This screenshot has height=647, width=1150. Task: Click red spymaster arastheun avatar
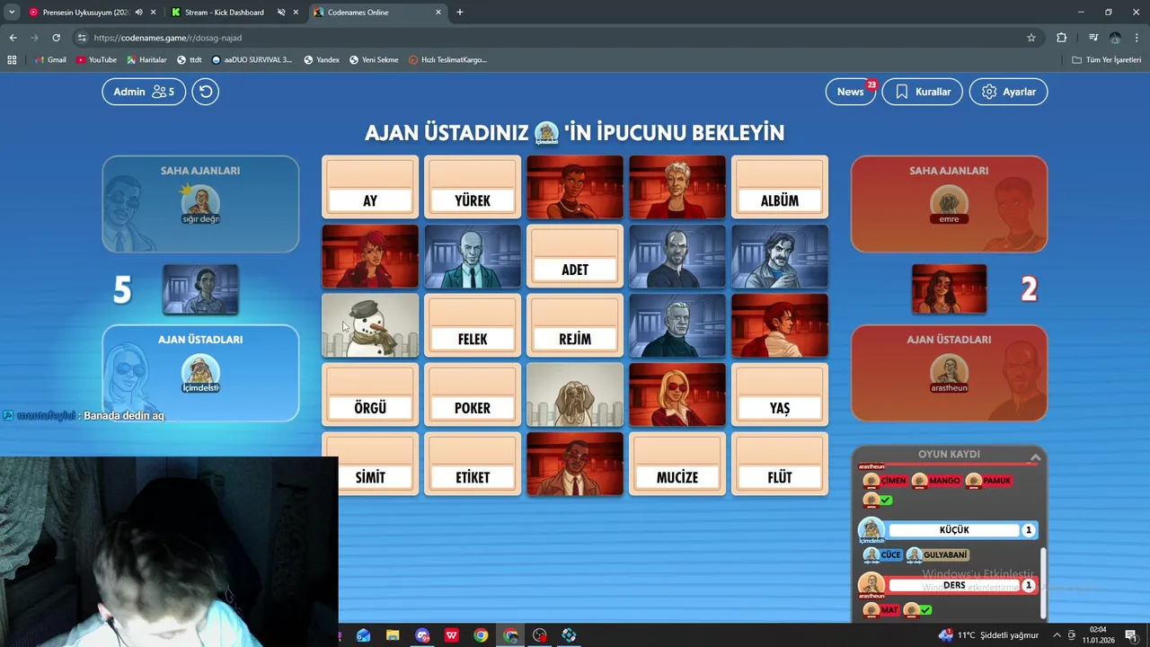pos(949,372)
